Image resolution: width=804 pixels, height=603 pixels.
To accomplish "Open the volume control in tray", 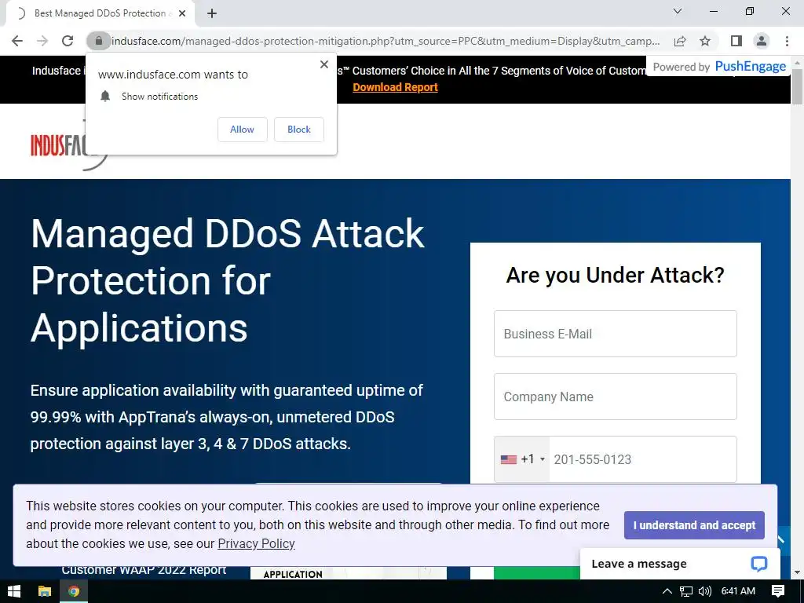I will [705, 591].
